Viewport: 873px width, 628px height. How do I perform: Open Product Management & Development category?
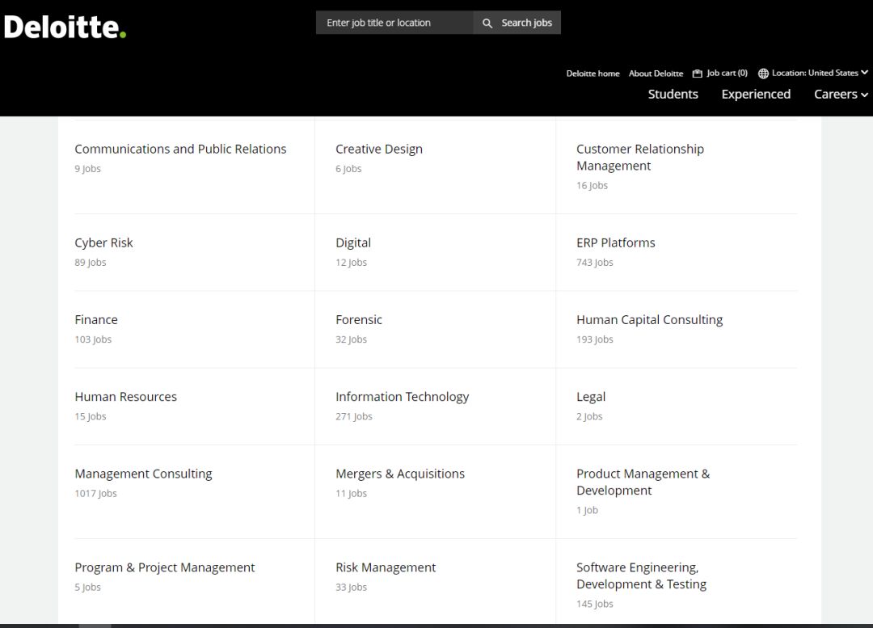pos(643,483)
